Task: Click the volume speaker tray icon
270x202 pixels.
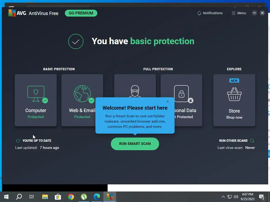Action: point(236,197)
